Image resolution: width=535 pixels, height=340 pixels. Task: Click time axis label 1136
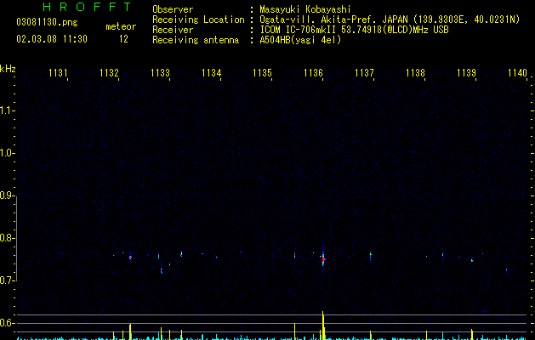(313, 73)
